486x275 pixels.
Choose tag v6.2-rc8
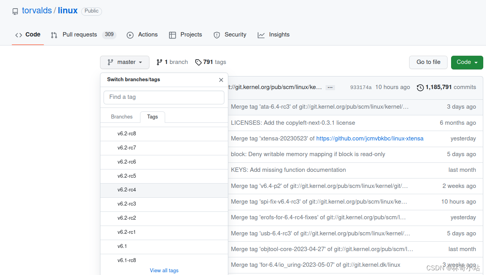(x=164, y=134)
